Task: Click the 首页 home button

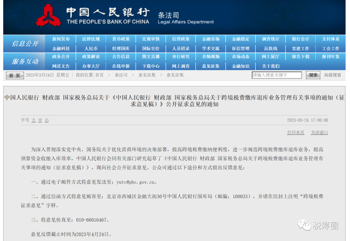Action: tap(15, 76)
